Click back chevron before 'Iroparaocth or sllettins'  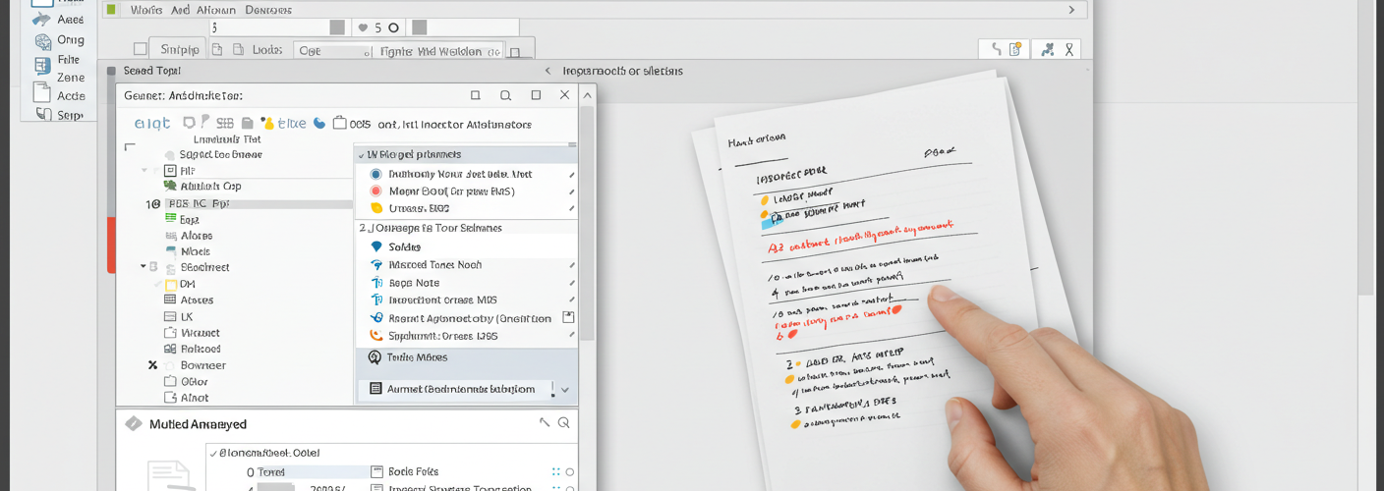point(548,71)
